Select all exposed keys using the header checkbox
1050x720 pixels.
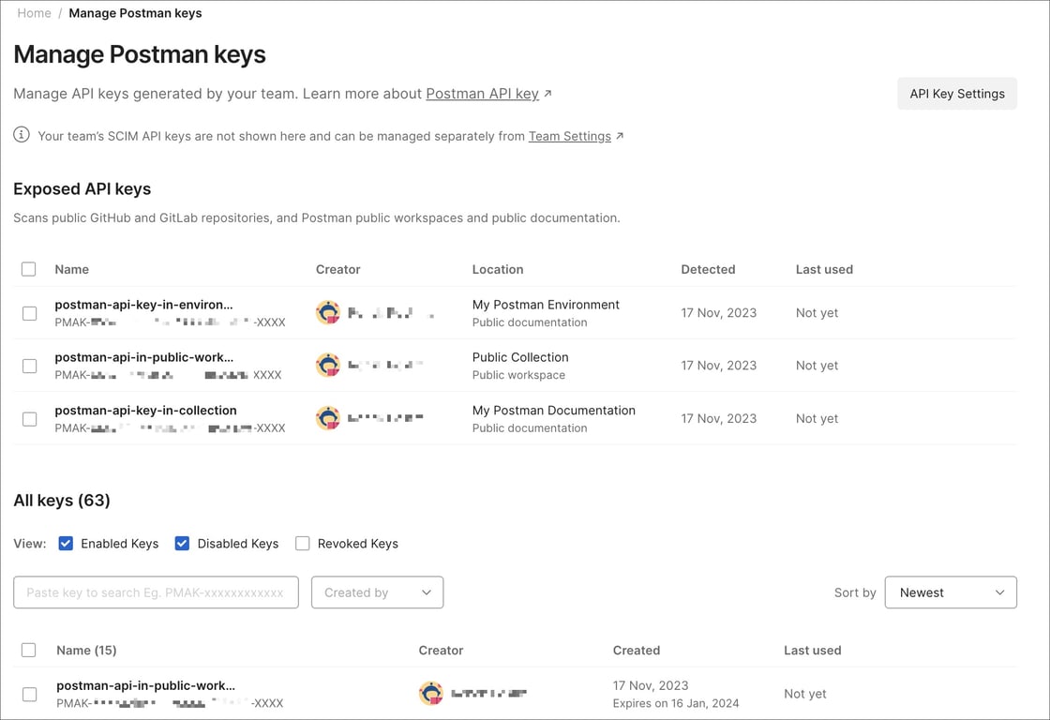click(28, 269)
